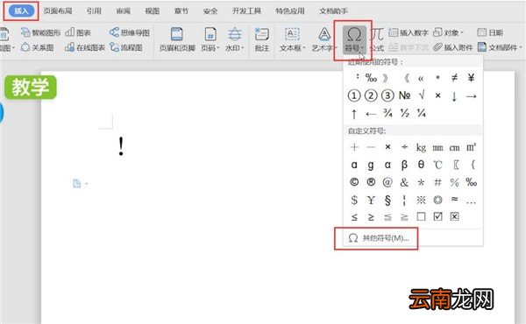The height and width of the screenshot is (324, 526).
Task: Expand the 页码 dropdown arrow
Action: click(x=217, y=48)
